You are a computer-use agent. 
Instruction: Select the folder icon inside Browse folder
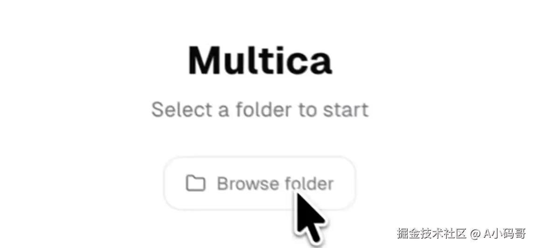tap(195, 183)
